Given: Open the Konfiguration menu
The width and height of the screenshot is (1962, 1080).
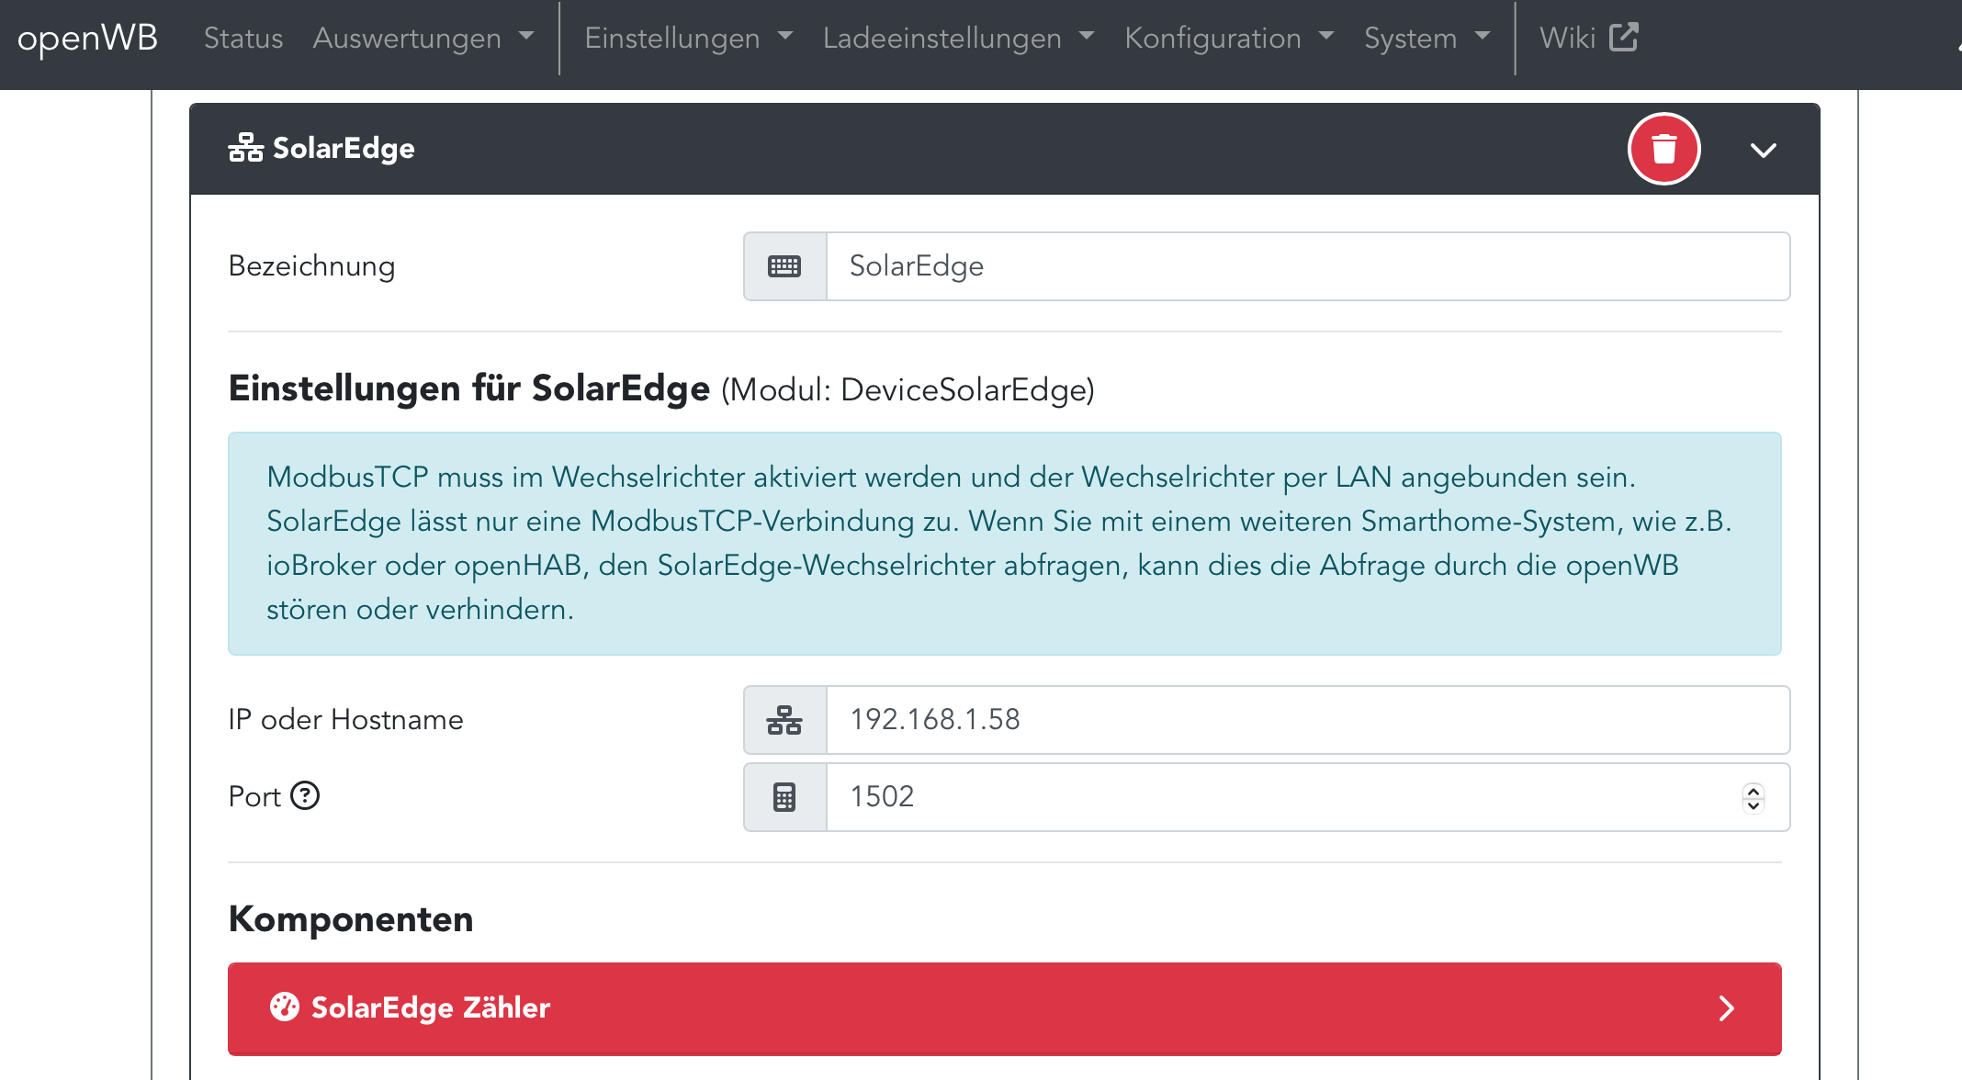Looking at the screenshot, I should coord(1228,38).
